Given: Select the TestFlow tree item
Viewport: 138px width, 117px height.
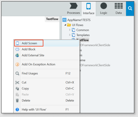Looking at the screenshot, I should (x=84, y=40).
